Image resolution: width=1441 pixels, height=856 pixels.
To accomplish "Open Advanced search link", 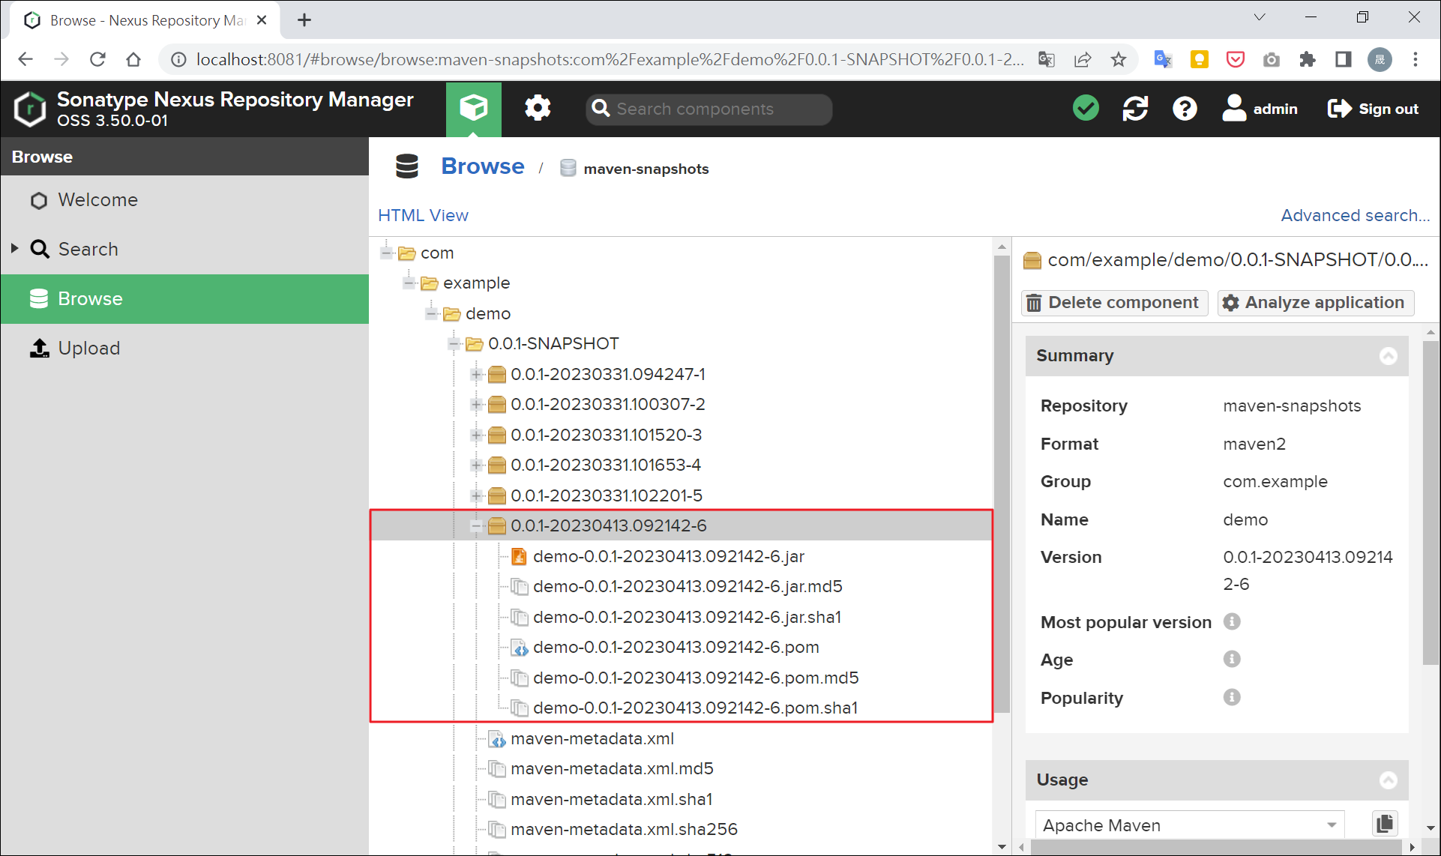I will click(1354, 215).
